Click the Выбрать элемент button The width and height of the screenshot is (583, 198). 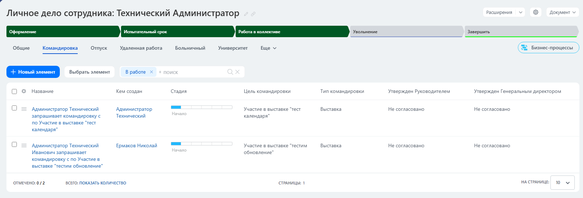[90, 72]
